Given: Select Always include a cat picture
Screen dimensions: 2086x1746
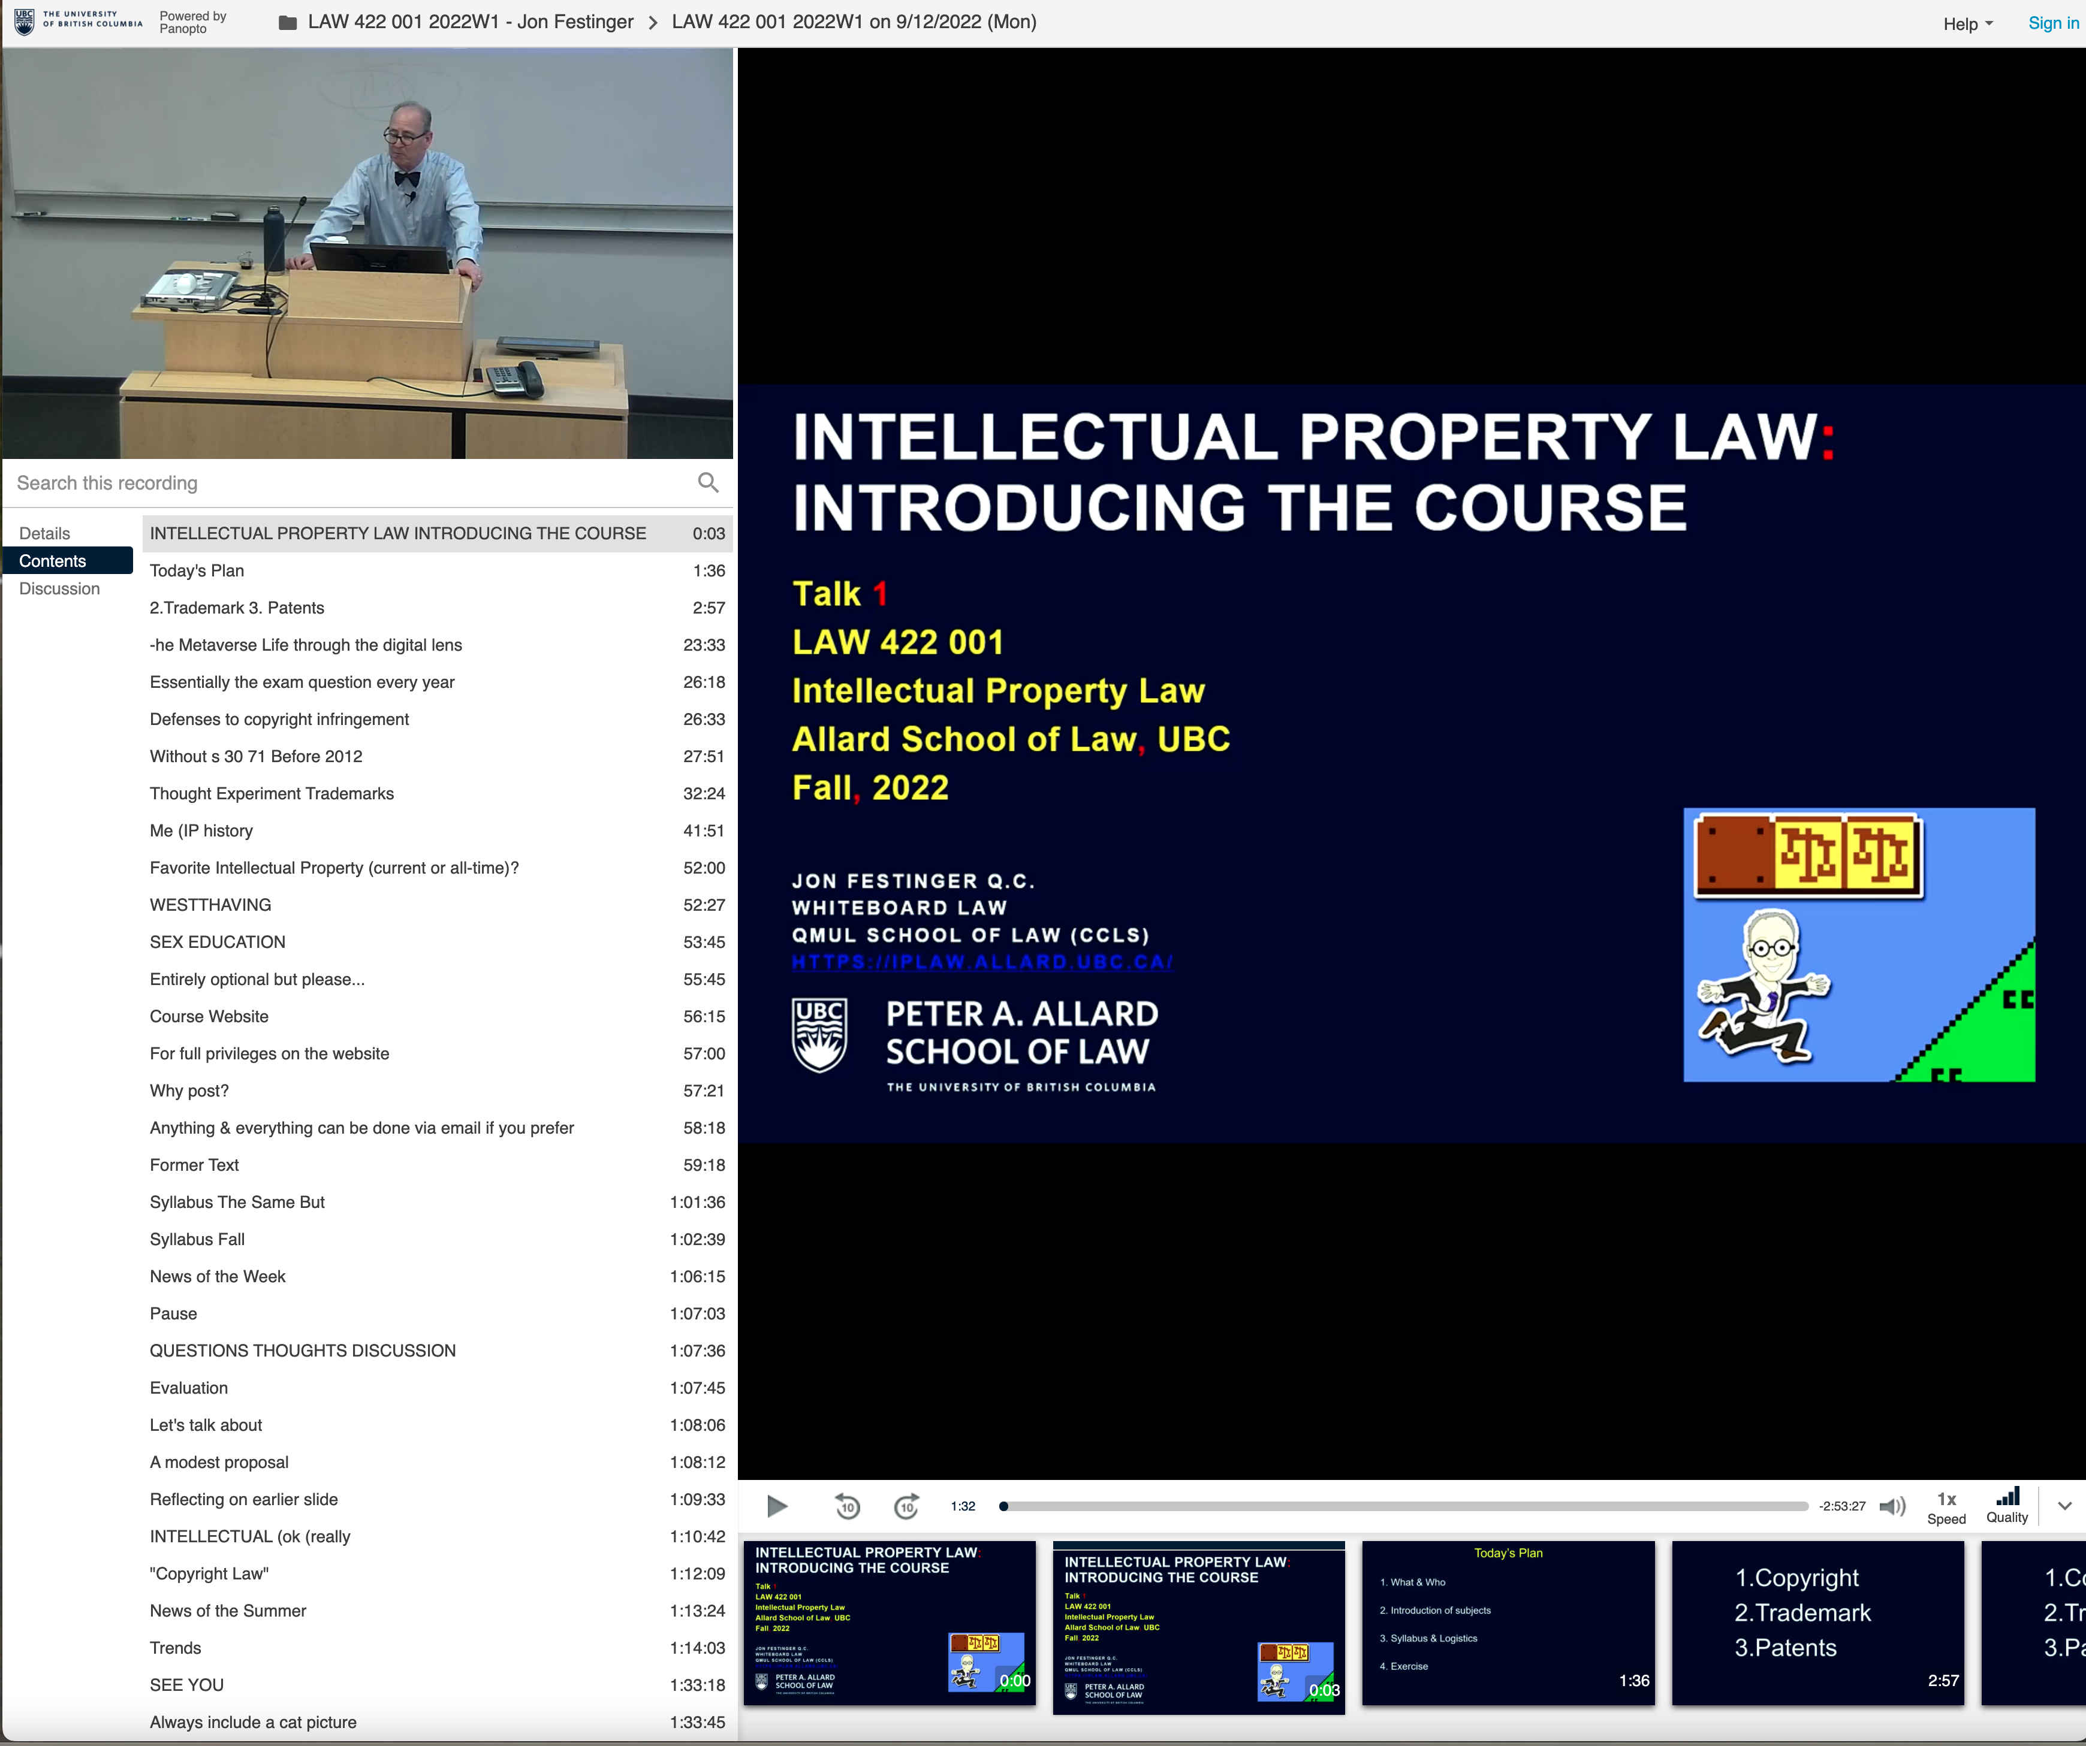Looking at the screenshot, I should tap(437, 1722).
